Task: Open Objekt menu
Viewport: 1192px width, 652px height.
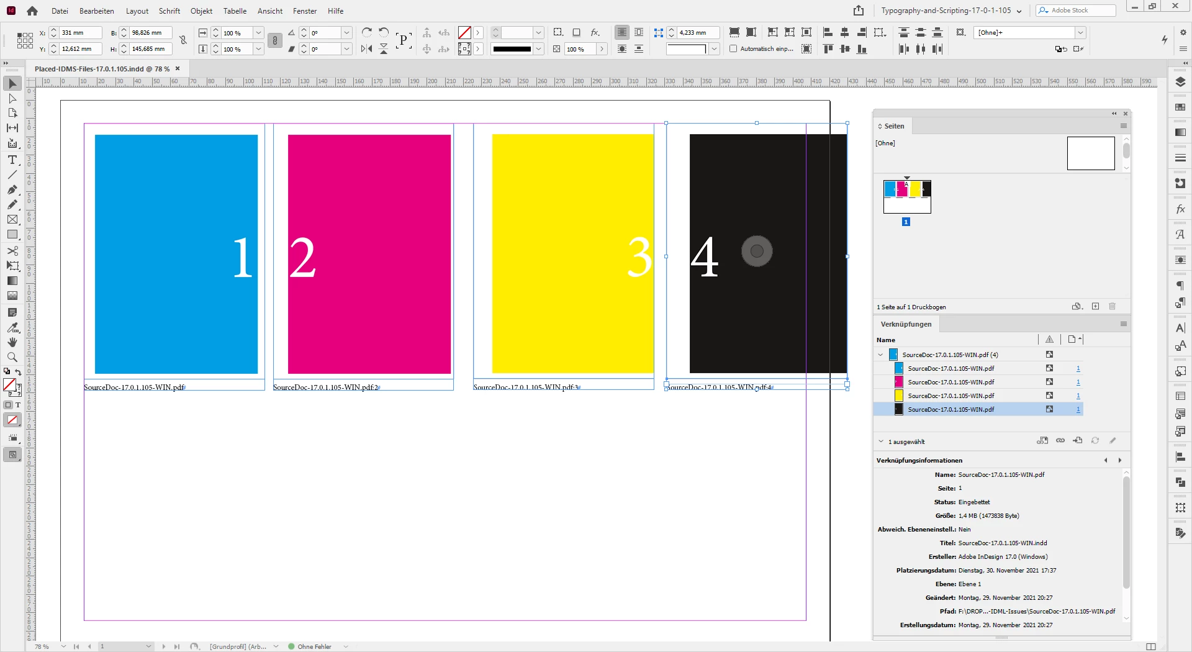Action: point(201,11)
